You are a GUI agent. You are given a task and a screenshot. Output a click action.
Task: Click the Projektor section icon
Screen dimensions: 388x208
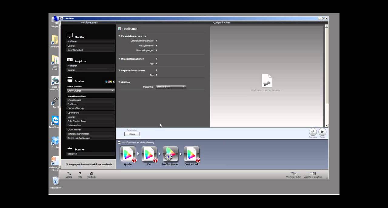point(70,60)
